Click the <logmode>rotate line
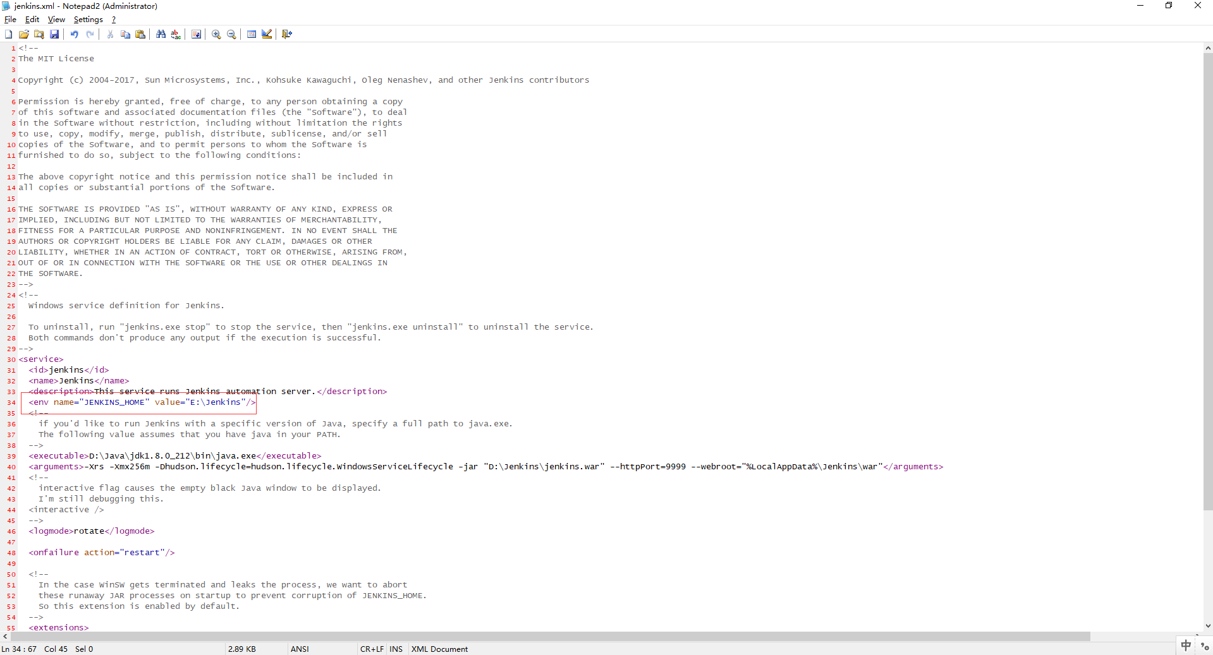Screen dimensions: 1213x655 92,531
